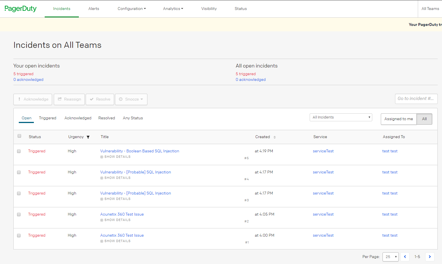Screen dimensions: 442x264
Task: Expand Show Details for incident #5
Action: (115, 157)
